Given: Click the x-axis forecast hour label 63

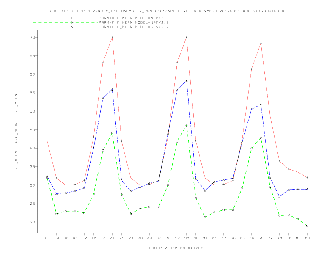Looking at the screenshot, I should coord(242,238).
